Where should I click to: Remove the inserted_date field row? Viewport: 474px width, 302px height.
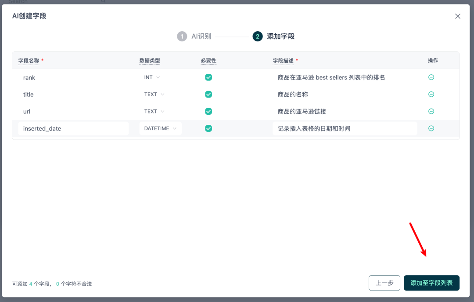[431, 128]
